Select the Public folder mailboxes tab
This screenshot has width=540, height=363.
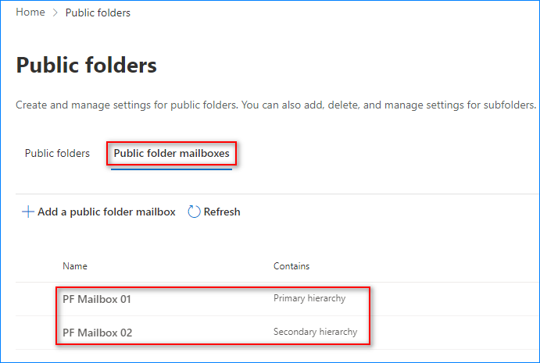tap(171, 153)
